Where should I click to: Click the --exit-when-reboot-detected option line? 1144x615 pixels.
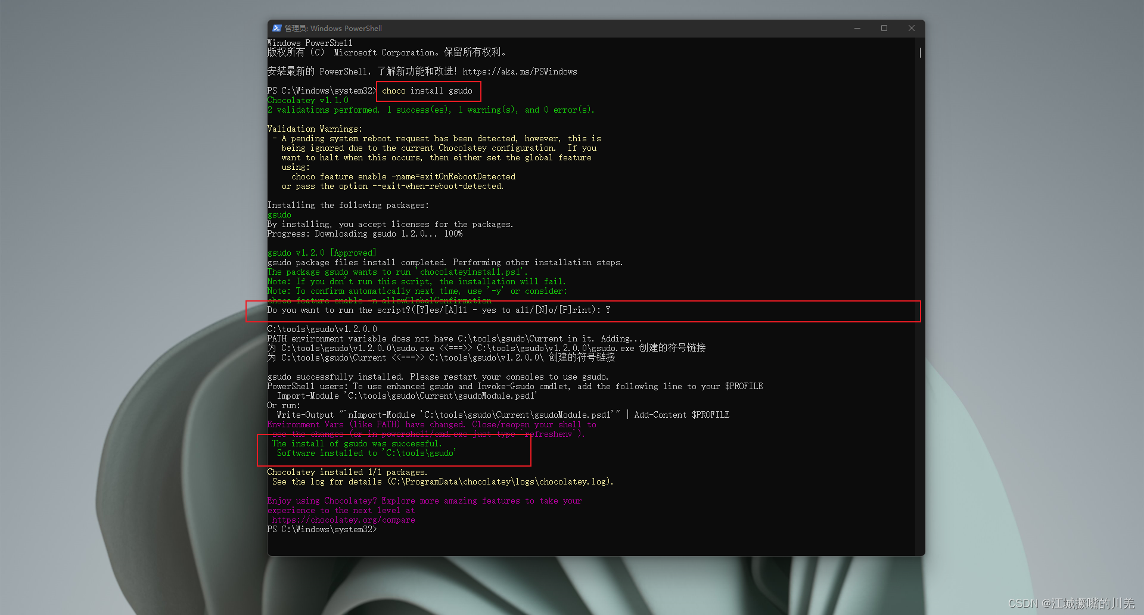[x=393, y=186]
